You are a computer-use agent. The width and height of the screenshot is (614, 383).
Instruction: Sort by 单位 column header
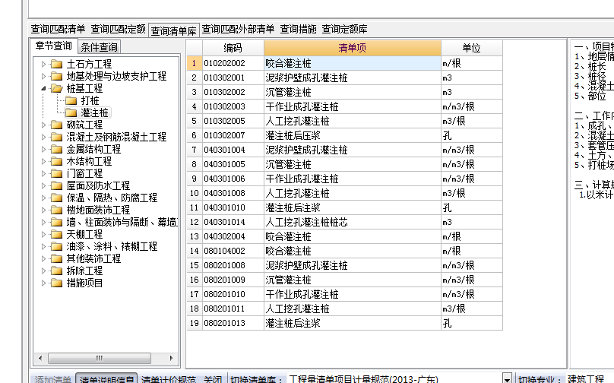pos(471,48)
